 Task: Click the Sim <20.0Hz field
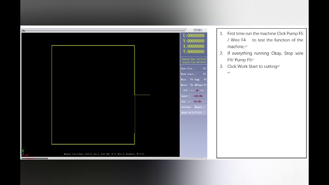[x=194, y=101]
